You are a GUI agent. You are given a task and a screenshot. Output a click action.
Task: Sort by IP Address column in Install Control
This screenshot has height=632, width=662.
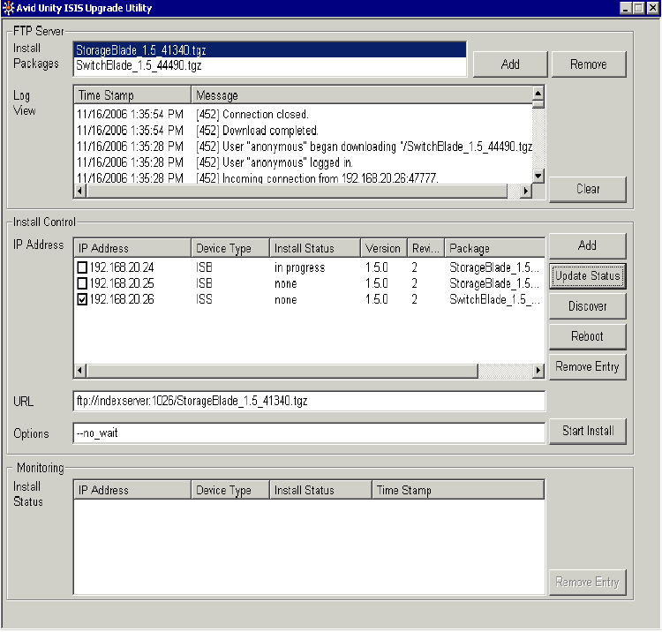tap(132, 248)
